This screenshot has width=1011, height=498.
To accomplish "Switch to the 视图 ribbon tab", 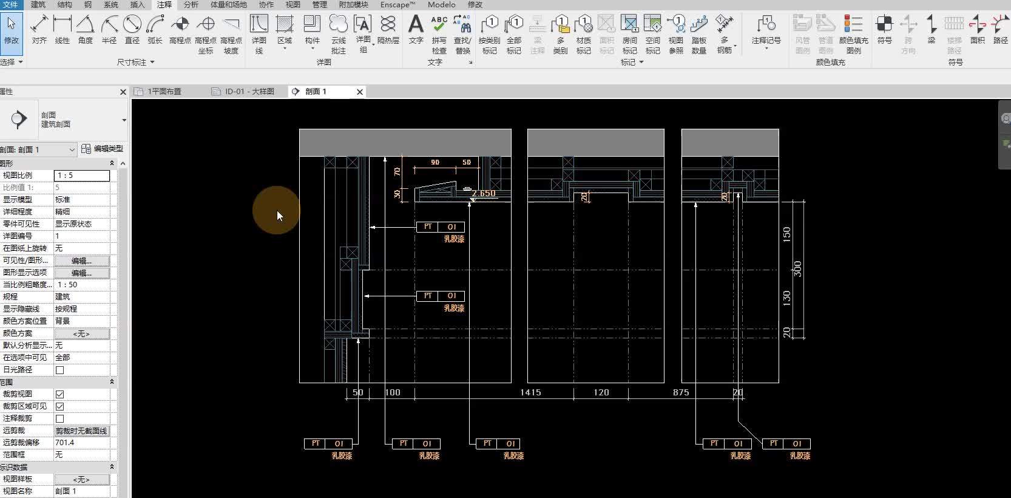I will pyautogui.click(x=293, y=4).
